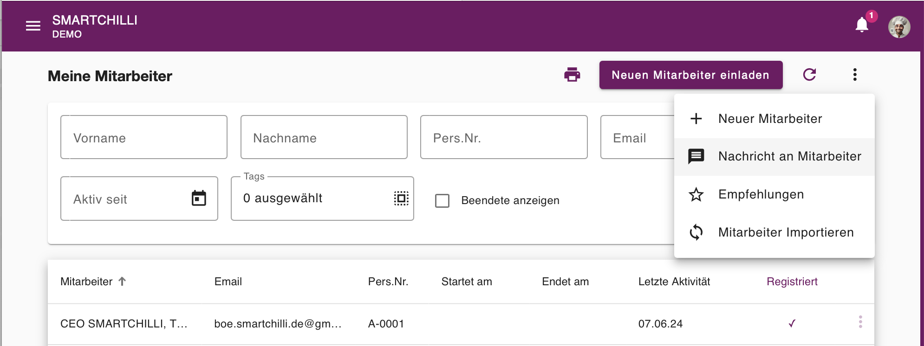
Task: Focus the Vorname input field
Action: point(144,137)
